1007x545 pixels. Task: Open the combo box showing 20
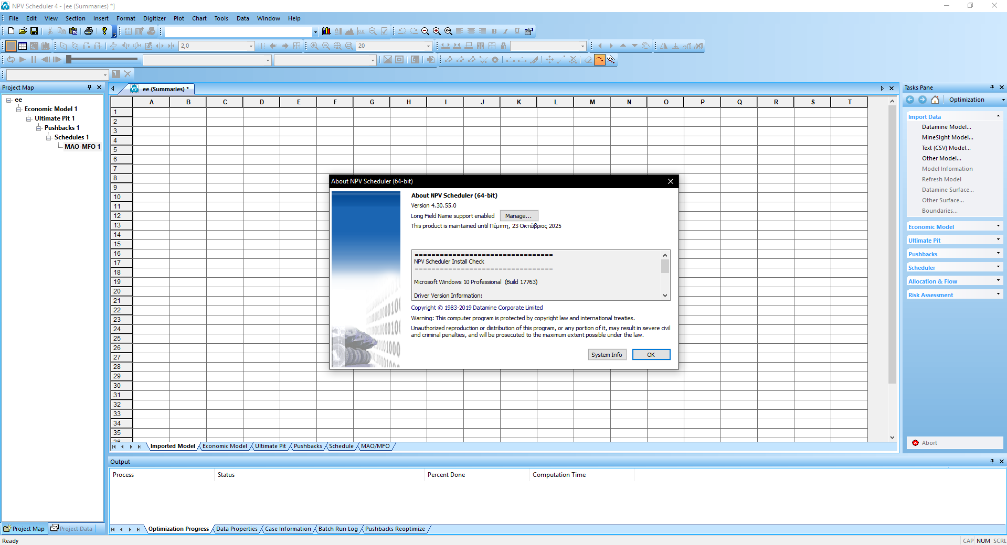point(394,46)
